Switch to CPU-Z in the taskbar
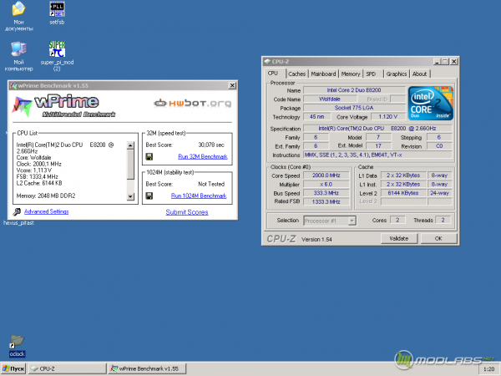The height and width of the screenshot is (376, 501). [x=67, y=368]
